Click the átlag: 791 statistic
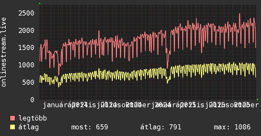Viewport: 261px width, 136px height. coord(161,127)
